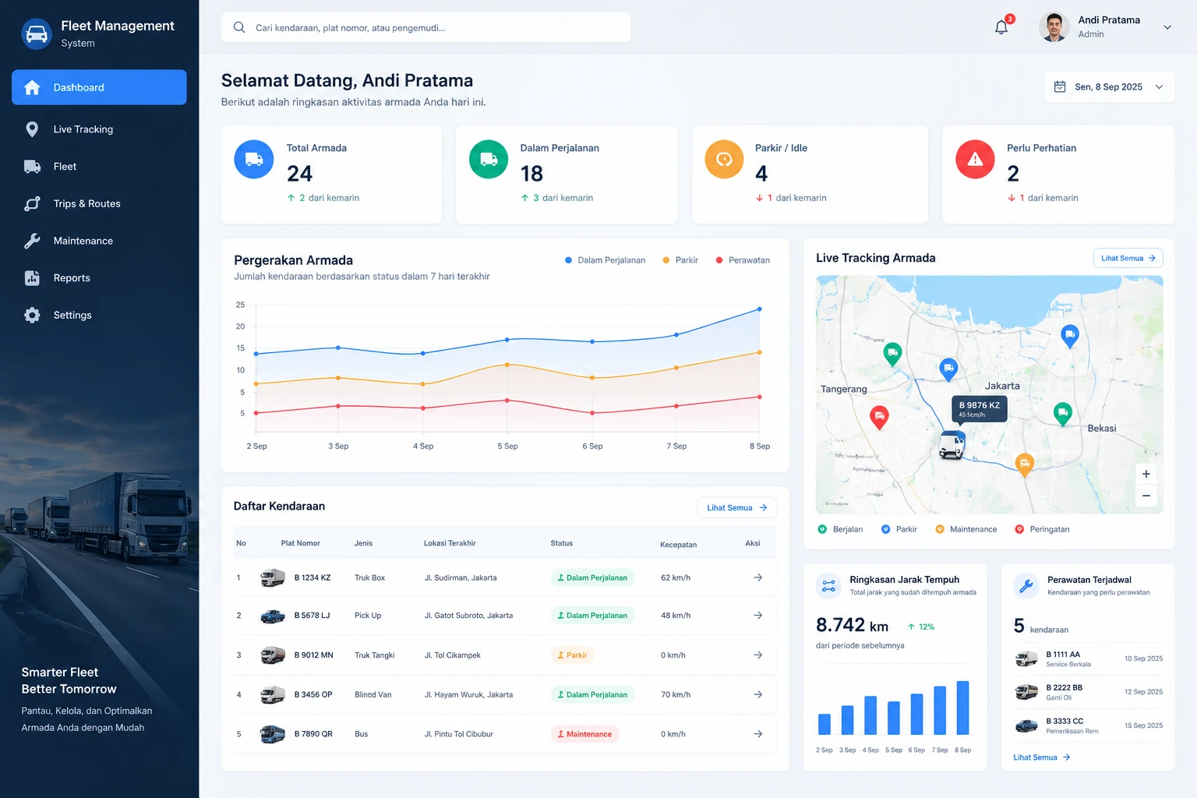Image resolution: width=1197 pixels, height=798 pixels.
Task: Click the 8 Sep Dalam Perjalanan data point
Action: click(760, 309)
